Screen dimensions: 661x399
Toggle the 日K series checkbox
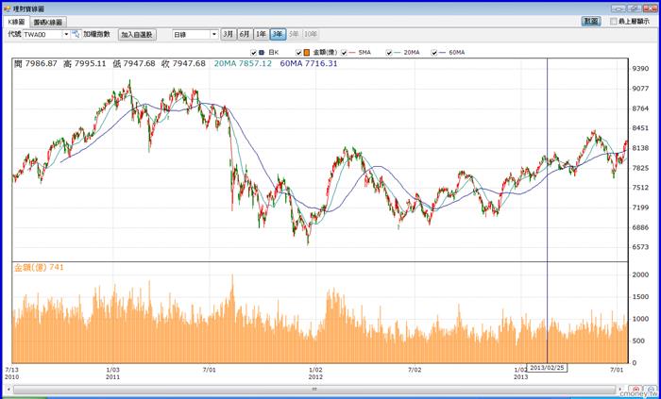coord(253,53)
